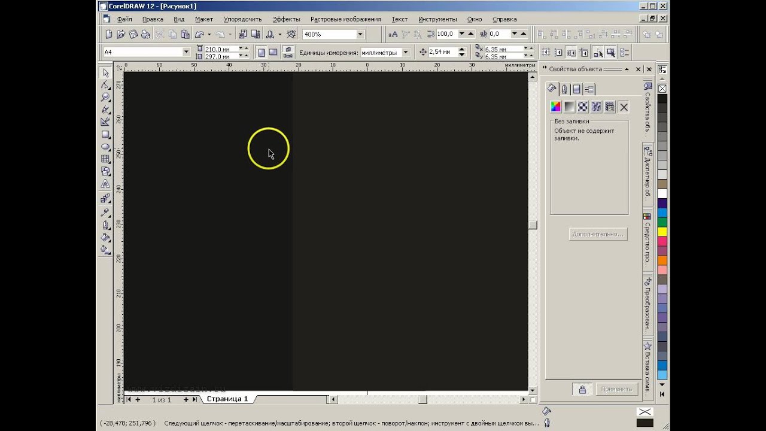Click the Применить button

coord(616,389)
